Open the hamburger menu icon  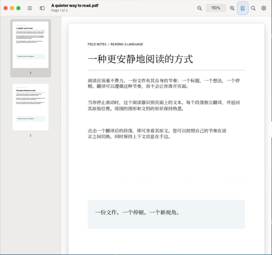click(x=30, y=8)
